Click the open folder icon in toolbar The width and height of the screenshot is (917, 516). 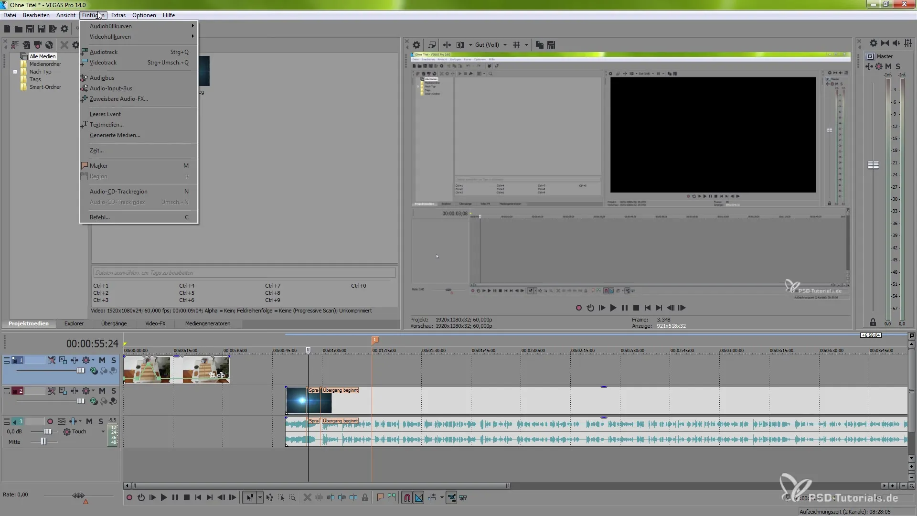pyautogui.click(x=19, y=29)
